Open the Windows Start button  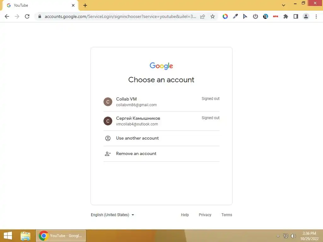(x=8, y=236)
